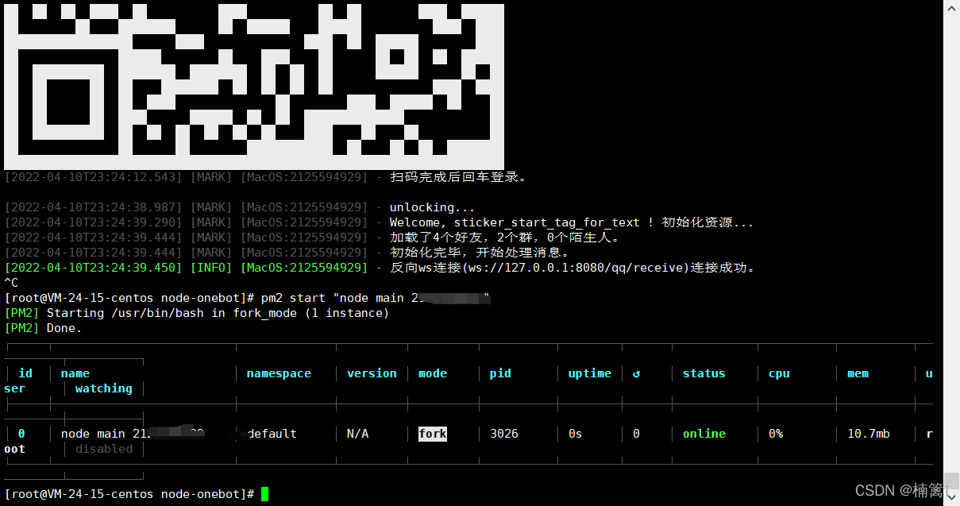Click the highlighted 'fork' mode value

(x=433, y=434)
